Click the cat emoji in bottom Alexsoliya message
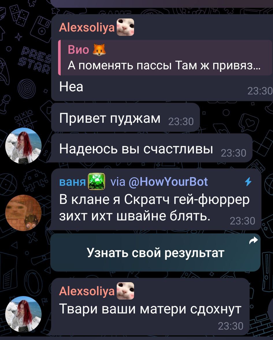This screenshot has width=273, height=340. point(125,291)
